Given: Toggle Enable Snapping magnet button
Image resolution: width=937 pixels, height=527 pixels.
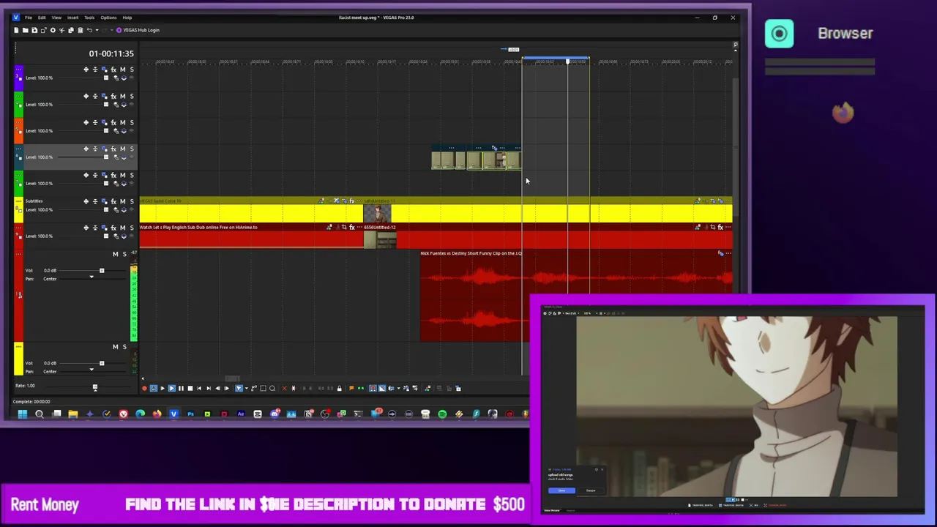Looking at the screenshot, I should pos(373,388).
